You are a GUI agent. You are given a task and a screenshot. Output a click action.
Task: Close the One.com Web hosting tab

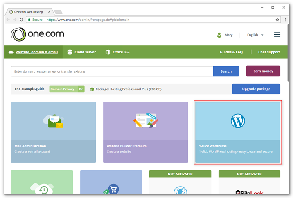coord(49,12)
